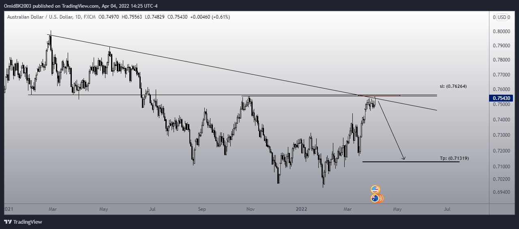Click the Sep label on time axis
This screenshot has height=229, width=519.
point(202,209)
